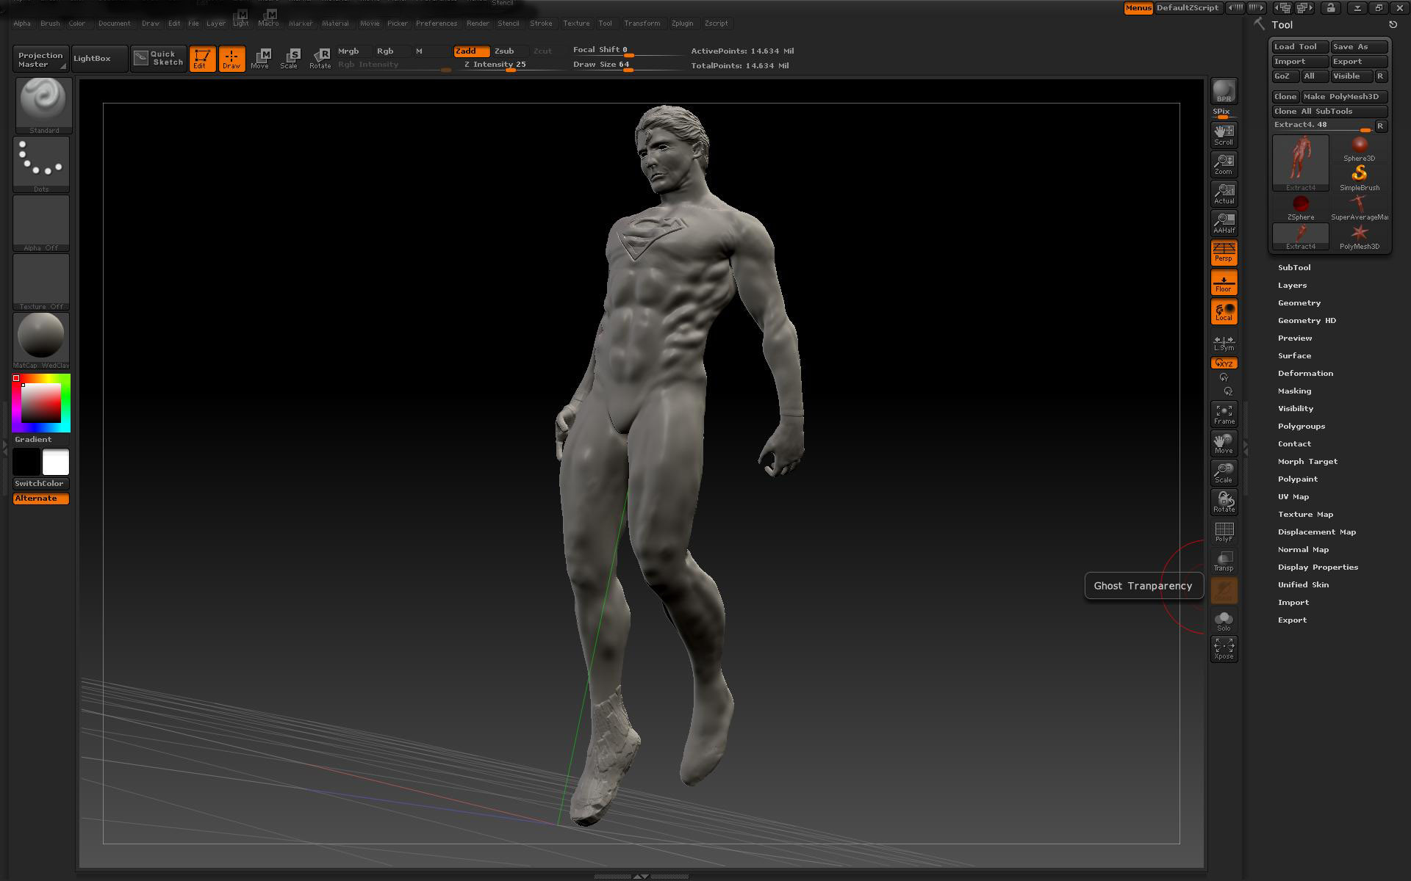Pick a color in the color picker square
This screenshot has width=1411, height=881.
point(40,402)
